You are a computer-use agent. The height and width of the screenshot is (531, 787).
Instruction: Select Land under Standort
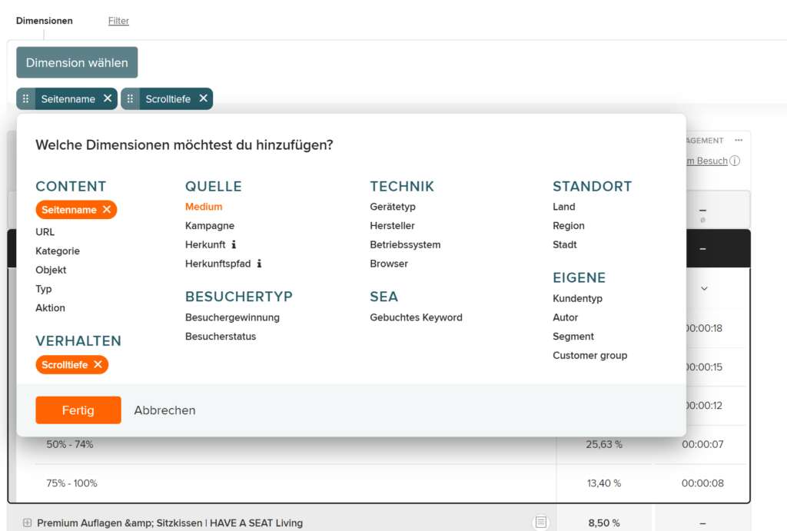click(564, 207)
